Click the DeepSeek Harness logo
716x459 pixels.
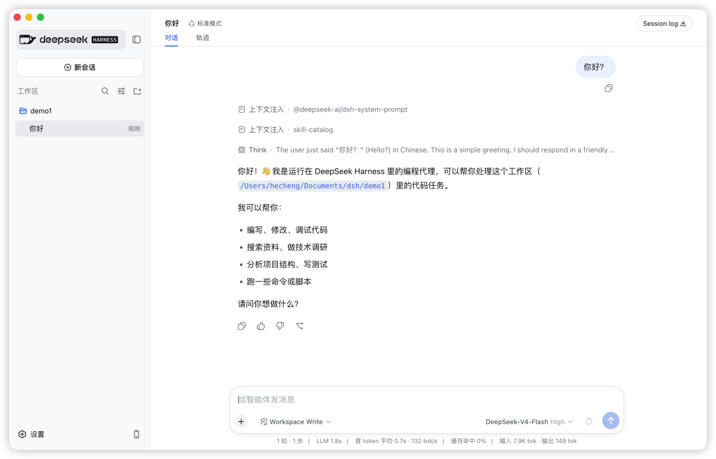pyautogui.click(x=71, y=40)
